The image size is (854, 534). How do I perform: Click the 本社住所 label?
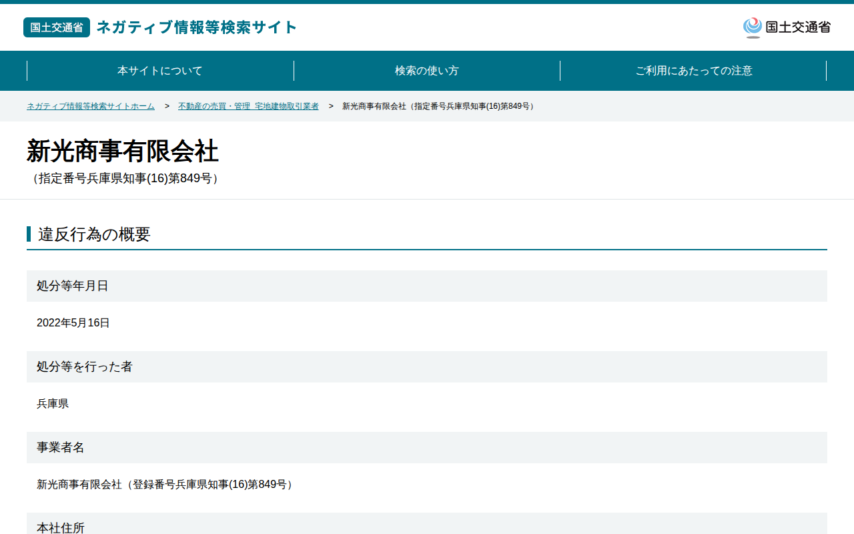61,527
